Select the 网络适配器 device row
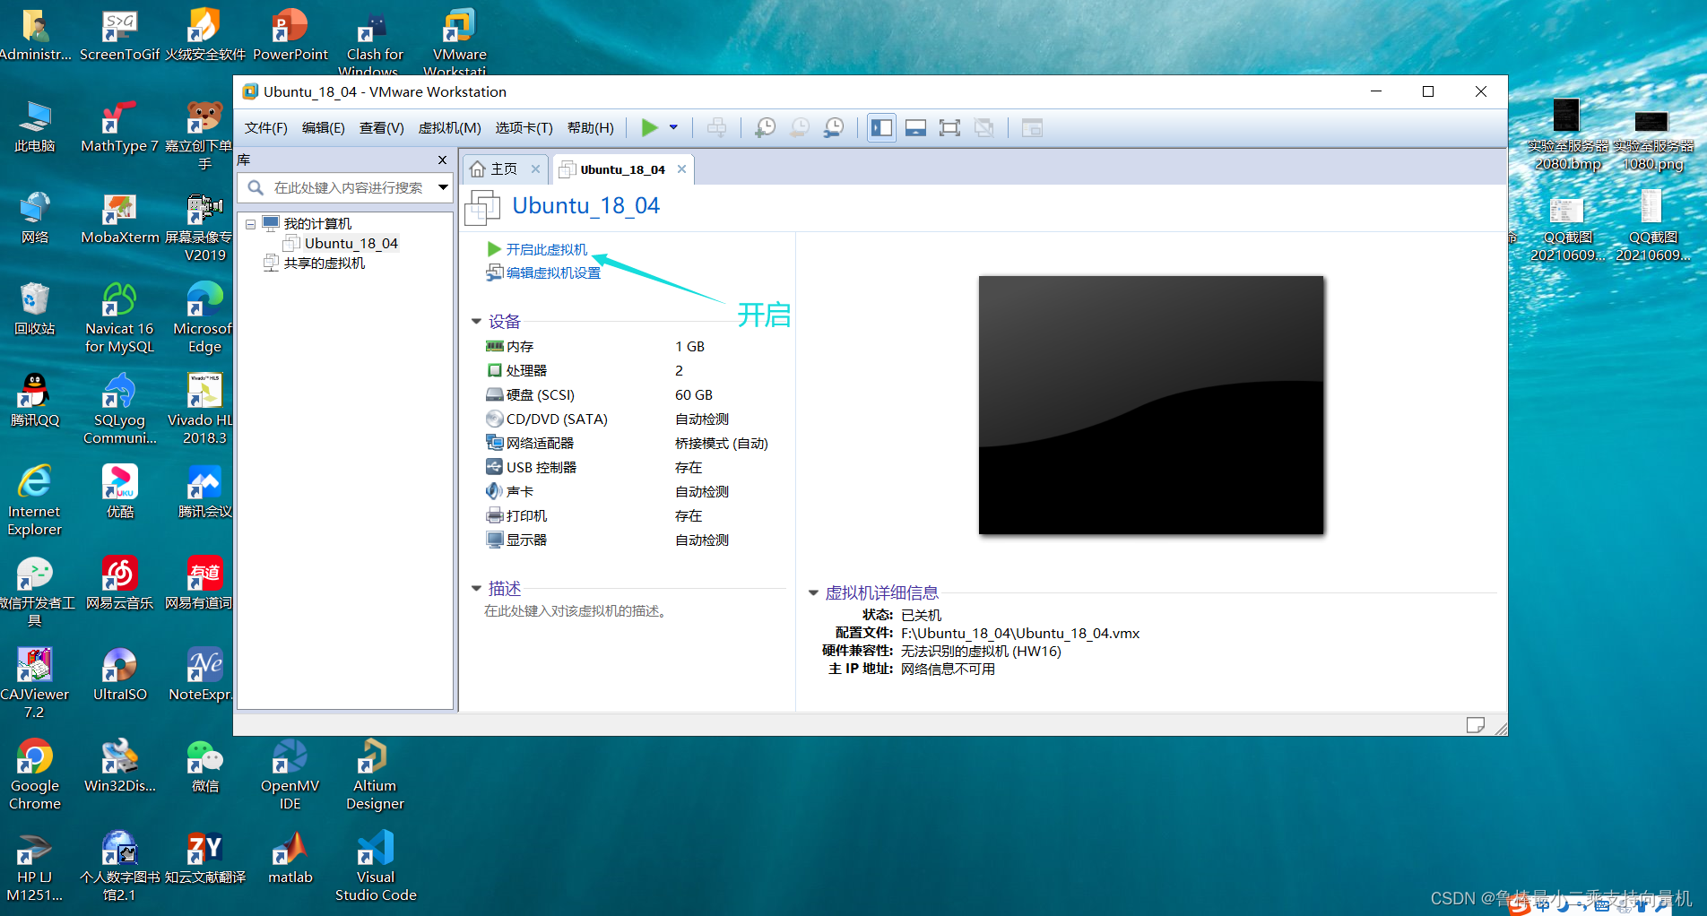 pyautogui.click(x=630, y=443)
